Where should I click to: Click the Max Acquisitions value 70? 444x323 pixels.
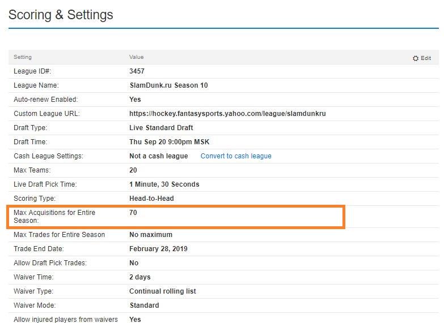coord(133,213)
